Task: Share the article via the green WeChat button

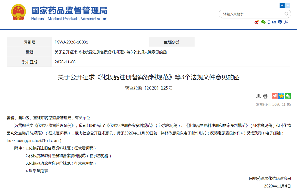Action: [x=288, y=96]
